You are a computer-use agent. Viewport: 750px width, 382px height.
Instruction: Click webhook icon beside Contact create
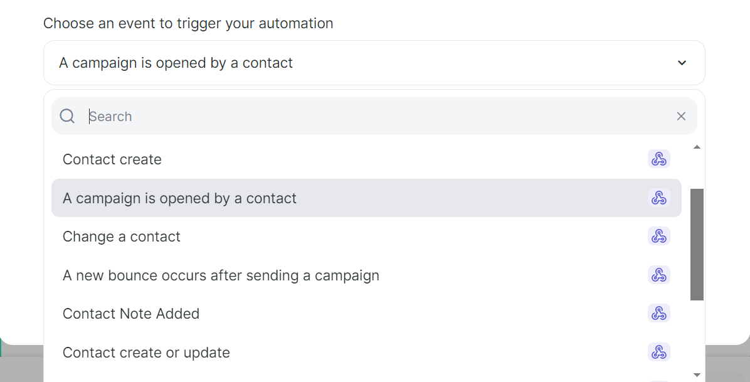658,159
